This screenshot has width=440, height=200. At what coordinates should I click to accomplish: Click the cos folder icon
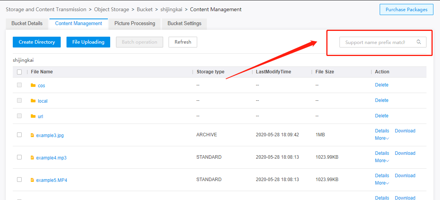coord(33,85)
